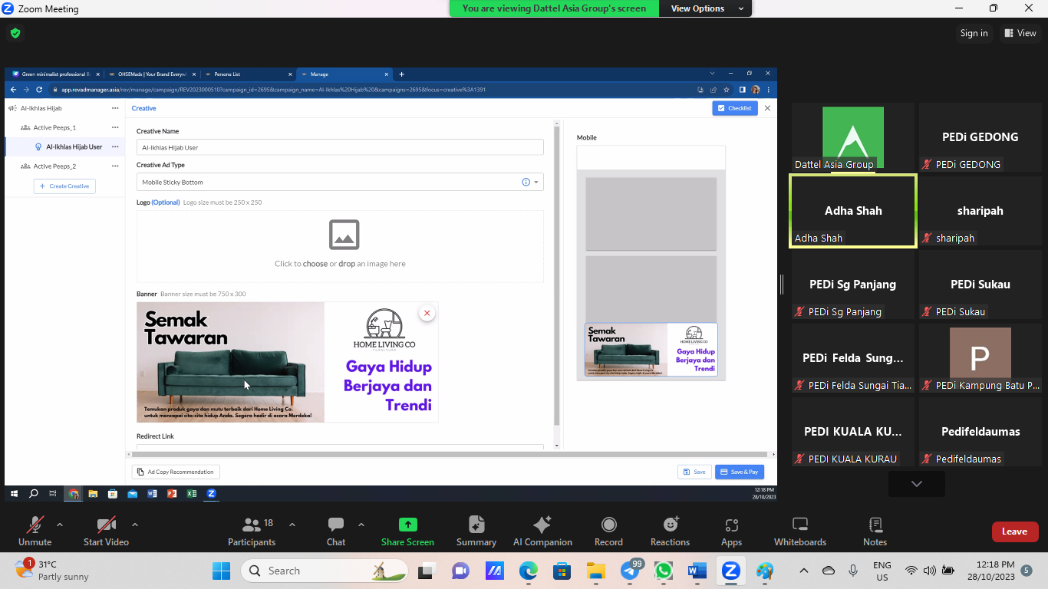The width and height of the screenshot is (1048, 589).
Task: Open Whiteboards
Action: tap(800, 531)
